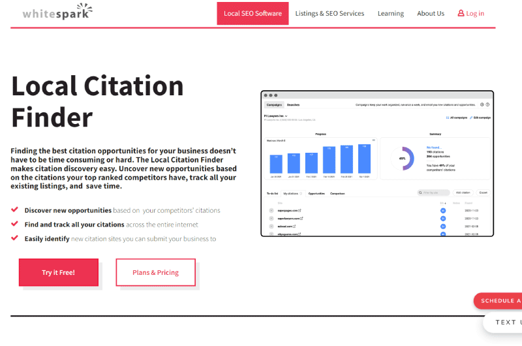Open the Learning menu item
The width and height of the screenshot is (522, 346).
click(x=390, y=13)
